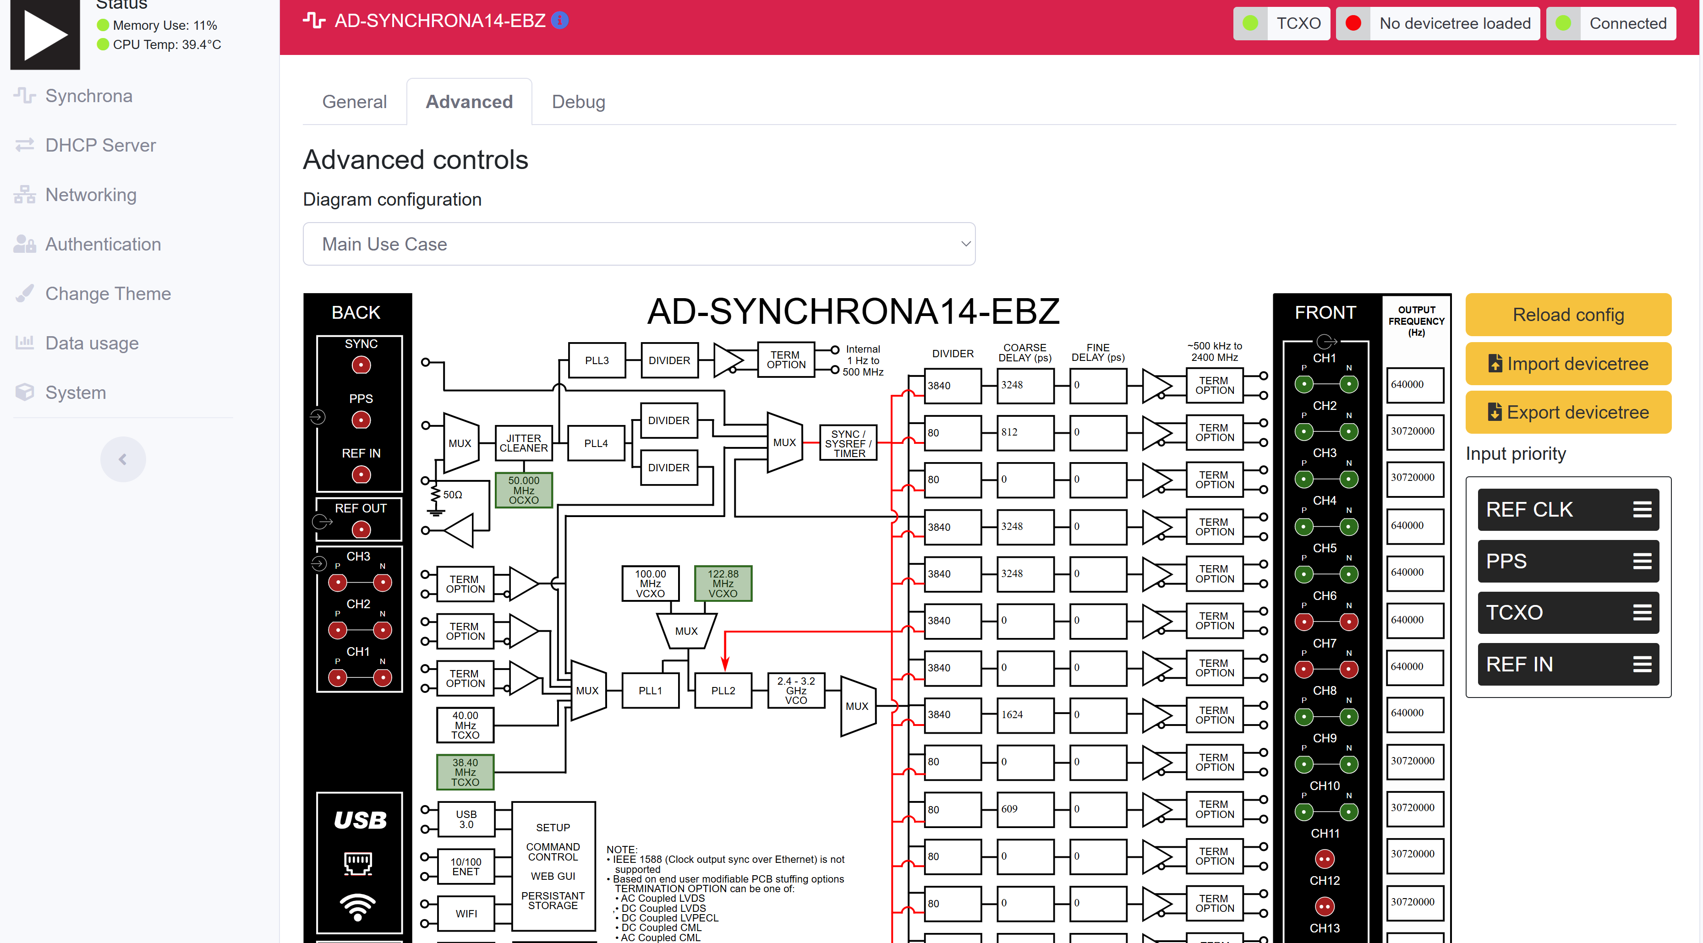Select the 122.88 MHz VCXO block
This screenshot has height=943, width=1703.
723,583
